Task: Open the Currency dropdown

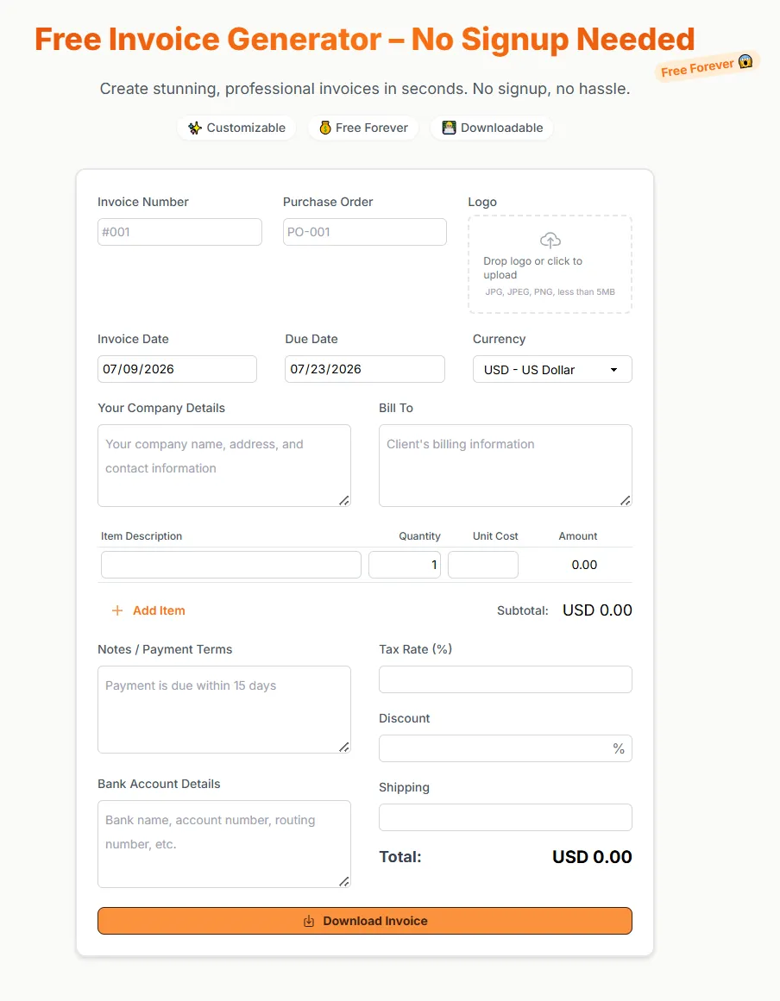Action: pyautogui.click(x=552, y=369)
